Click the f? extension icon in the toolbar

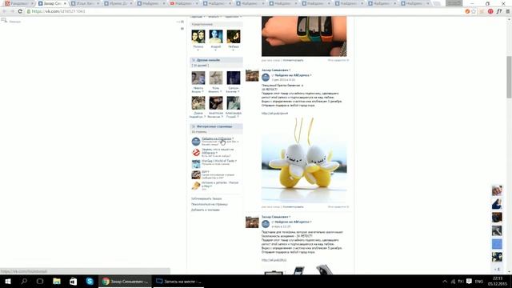click(x=499, y=11)
